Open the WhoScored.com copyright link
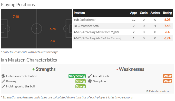 pyautogui.click(x=159, y=91)
